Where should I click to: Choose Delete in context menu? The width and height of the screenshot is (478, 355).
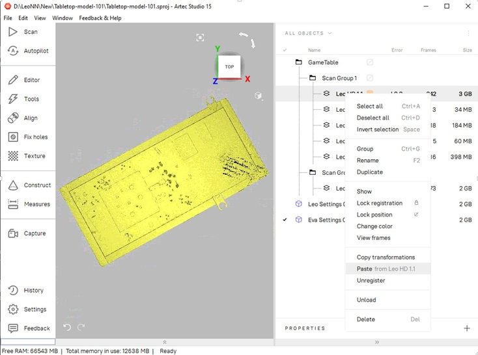(x=387, y=319)
